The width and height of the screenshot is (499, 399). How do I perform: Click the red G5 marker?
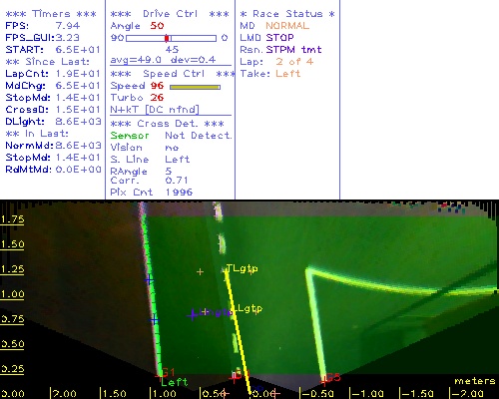coord(330,378)
